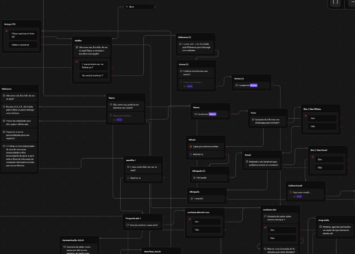Select the Start event block
This screenshot has width=355, height=254.
(139, 7)
